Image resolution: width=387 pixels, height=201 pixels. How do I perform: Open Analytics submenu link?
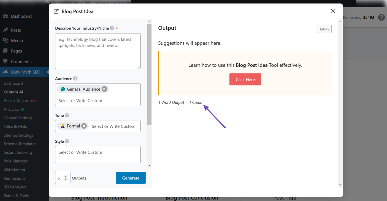(x=11, y=109)
